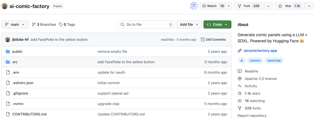Click the .nvmrc file icon
315x119 pixels.
pyautogui.click(x=8, y=104)
